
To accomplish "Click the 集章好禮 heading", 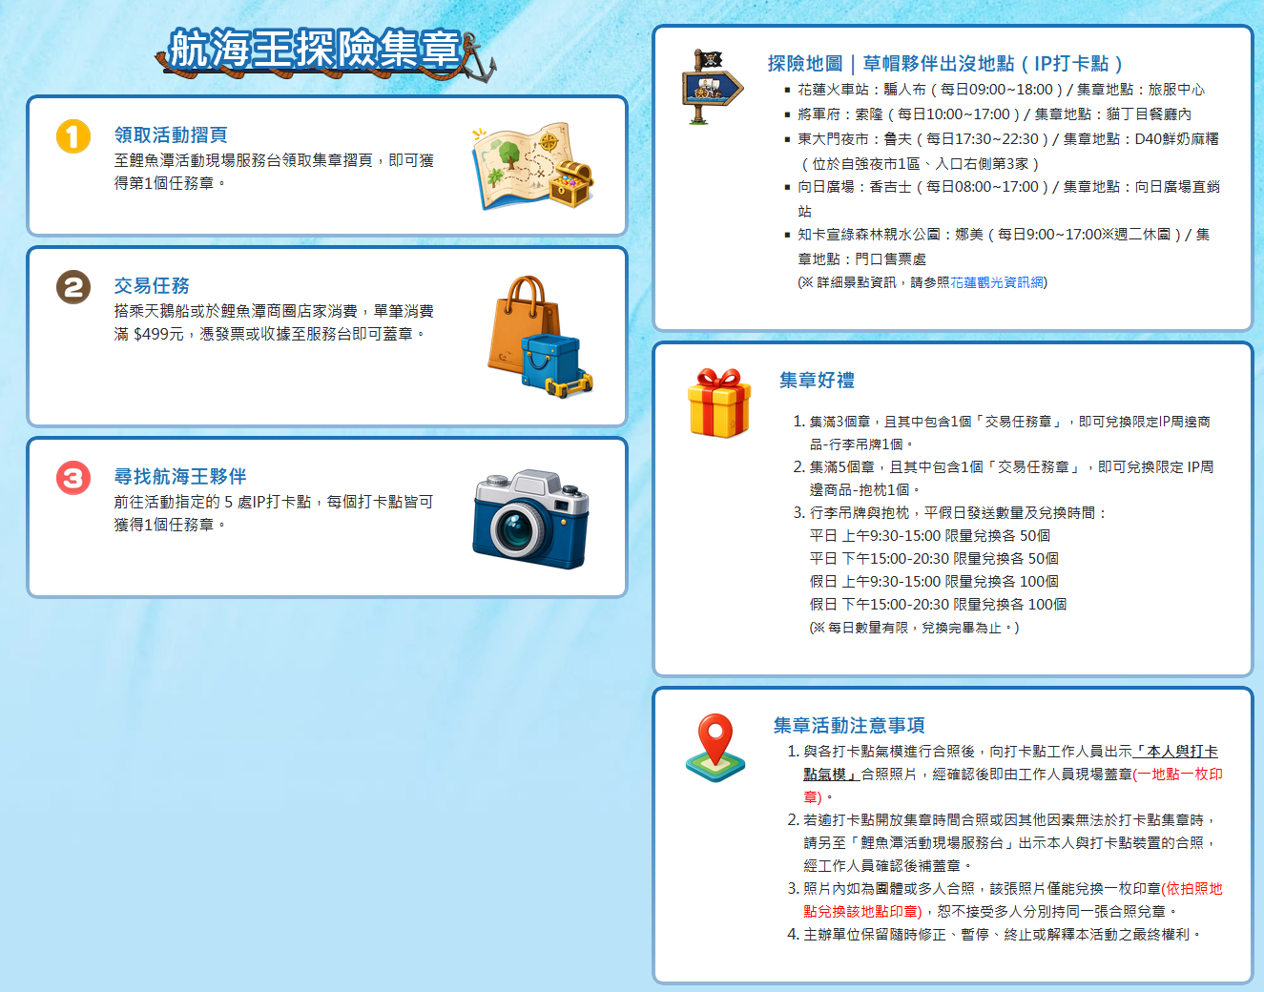I will [817, 381].
